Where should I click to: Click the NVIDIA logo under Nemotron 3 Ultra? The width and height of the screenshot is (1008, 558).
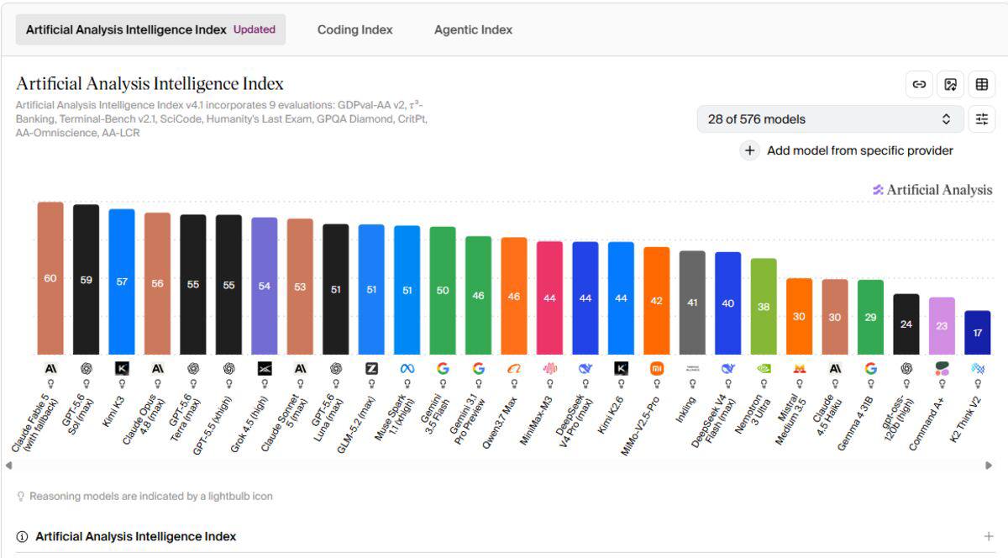click(764, 368)
